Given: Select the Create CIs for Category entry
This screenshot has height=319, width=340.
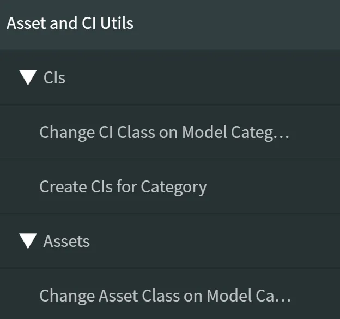Looking at the screenshot, I should (123, 187).
